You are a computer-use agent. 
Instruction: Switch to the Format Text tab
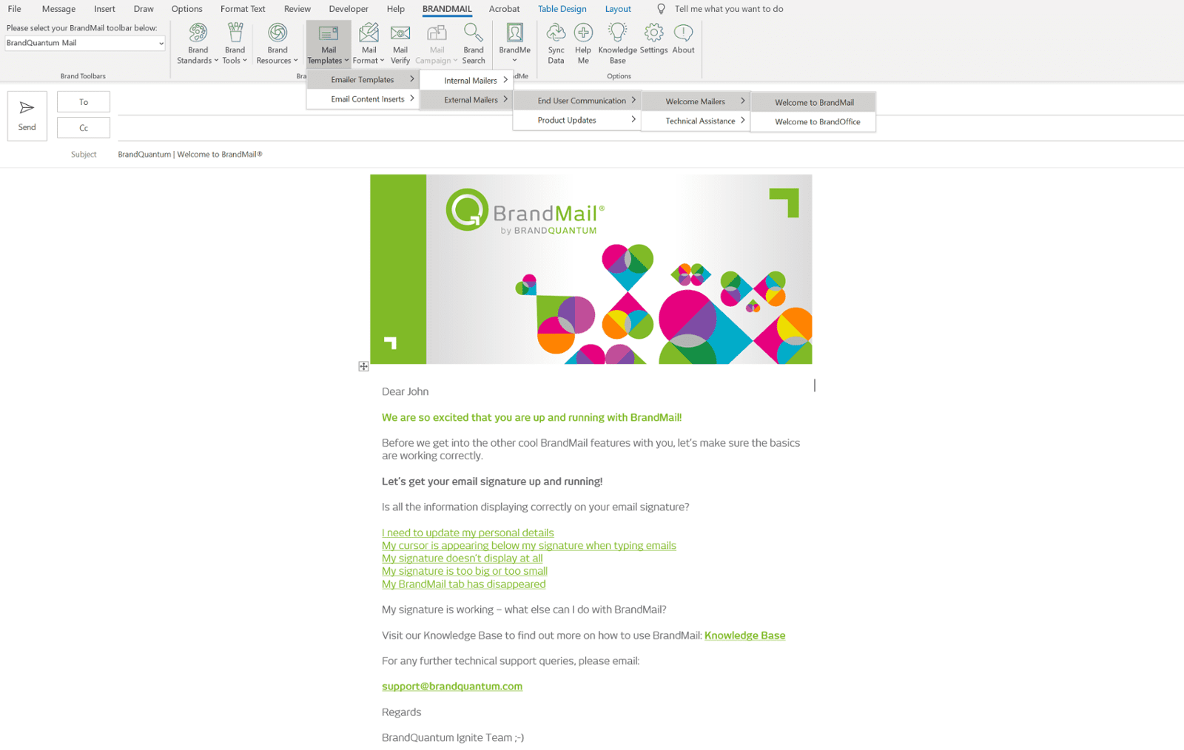click(x=243, y=9)
